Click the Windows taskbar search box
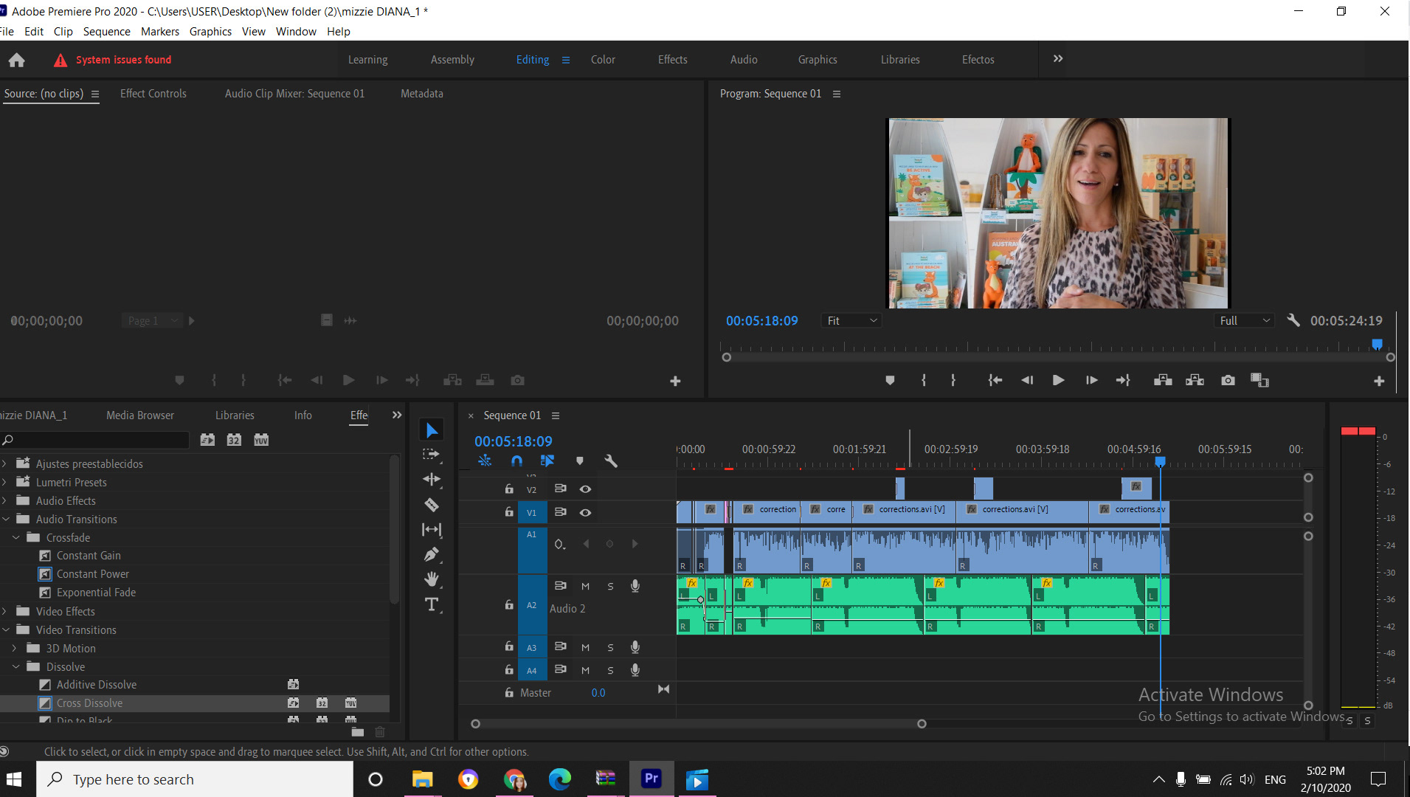The image size is (1410, 797). tap(195, 779)
